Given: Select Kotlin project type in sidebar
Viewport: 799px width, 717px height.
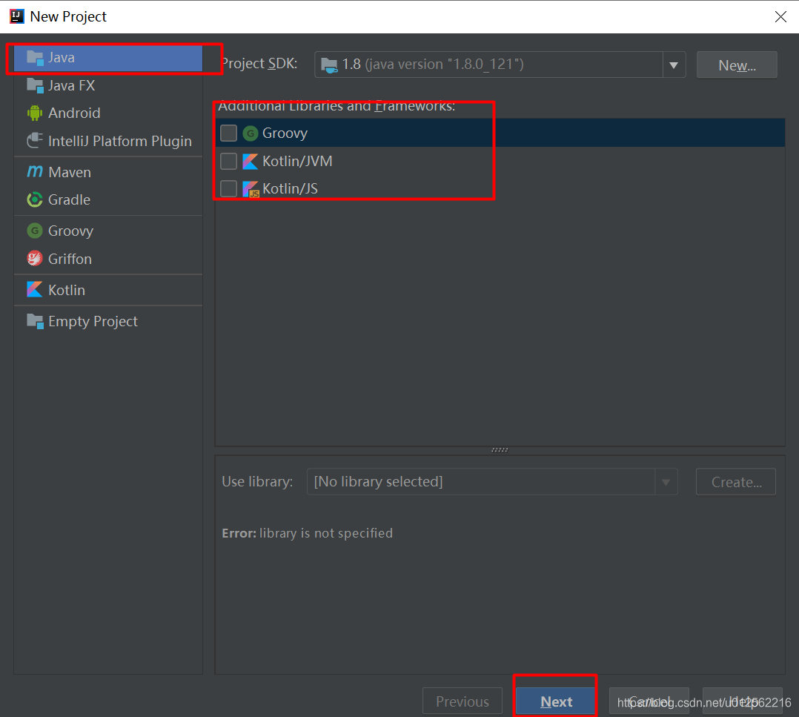Looking at the screenshot, I should click(108, 289).
